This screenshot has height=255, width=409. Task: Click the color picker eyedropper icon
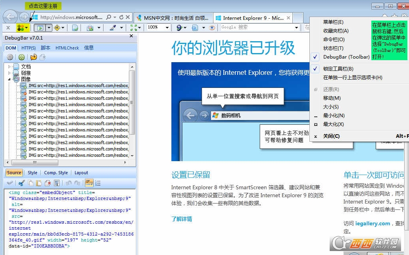(113, 28)
